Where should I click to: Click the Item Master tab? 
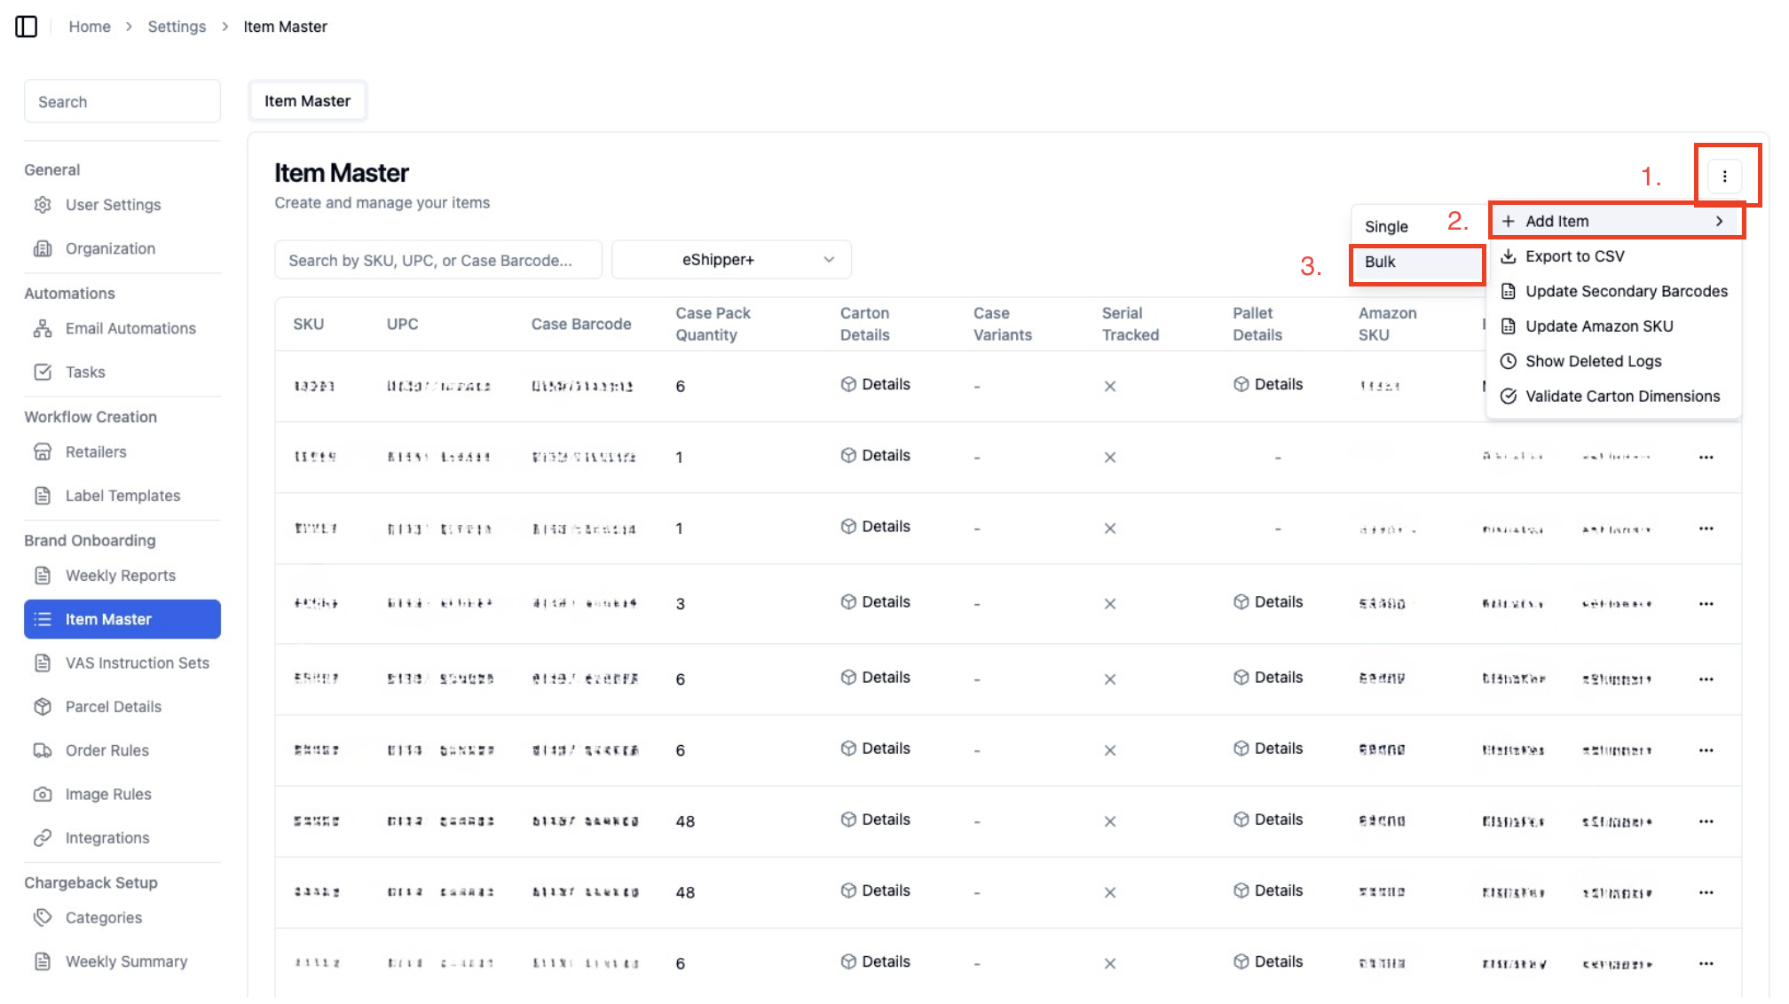tap(307, 101)
